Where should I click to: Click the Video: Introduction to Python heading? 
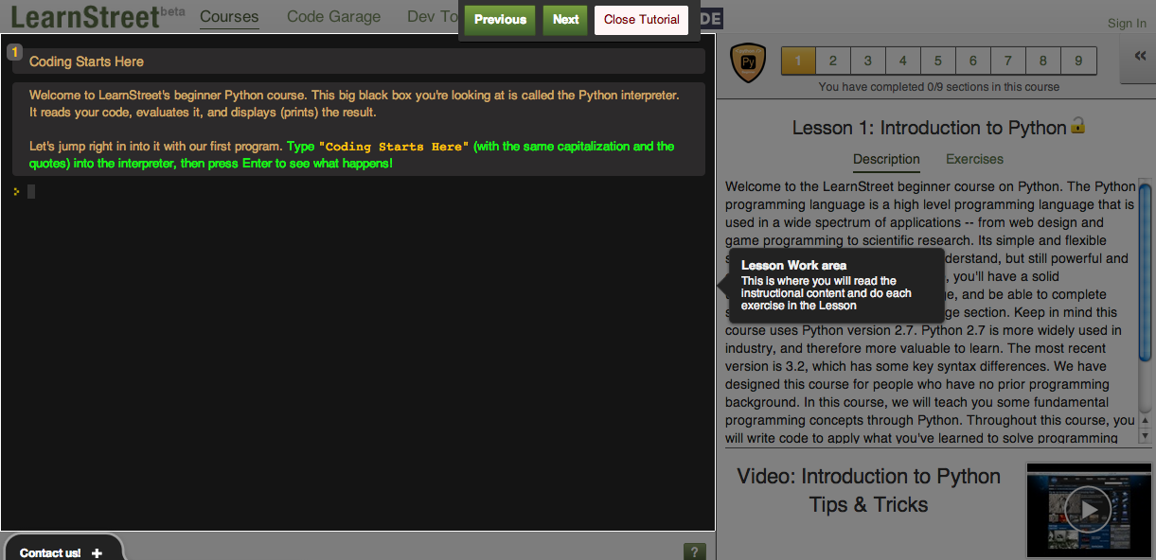868,490
